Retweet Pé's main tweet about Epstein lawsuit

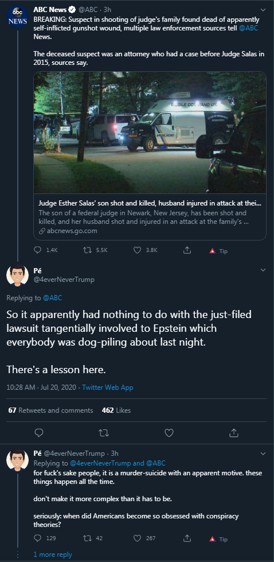pos(103,433)
